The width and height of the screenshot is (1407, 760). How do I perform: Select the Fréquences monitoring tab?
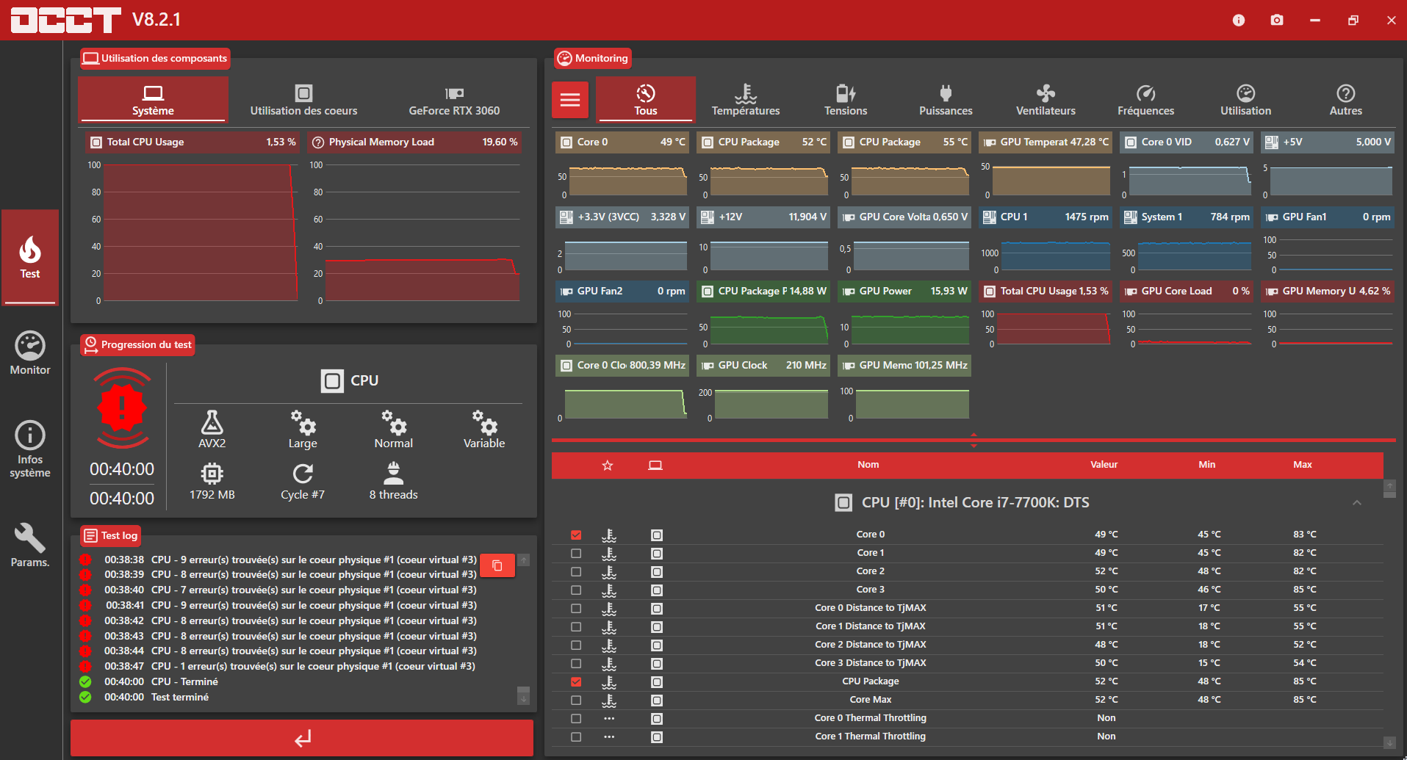click(x=1145, y=99)
